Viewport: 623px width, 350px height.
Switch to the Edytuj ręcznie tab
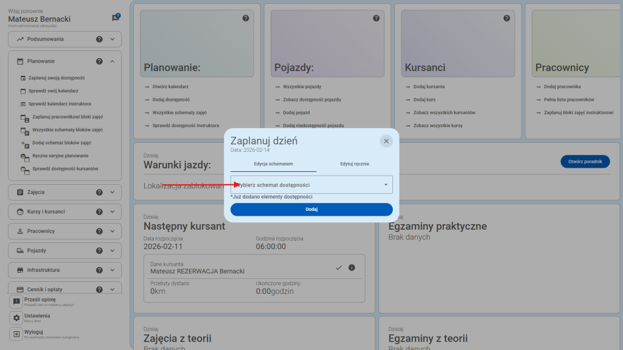point(355,163)
